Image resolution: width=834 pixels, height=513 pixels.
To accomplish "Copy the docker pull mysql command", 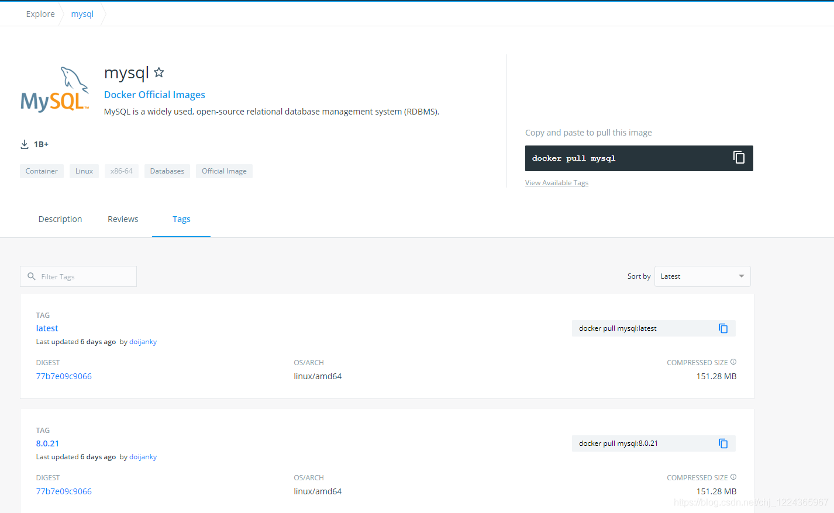I will click(x=738, y=158).
